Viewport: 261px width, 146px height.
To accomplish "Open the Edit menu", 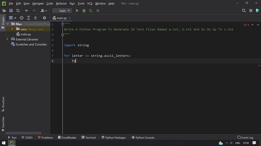I will pyautogui.click(x=18, y=4).
